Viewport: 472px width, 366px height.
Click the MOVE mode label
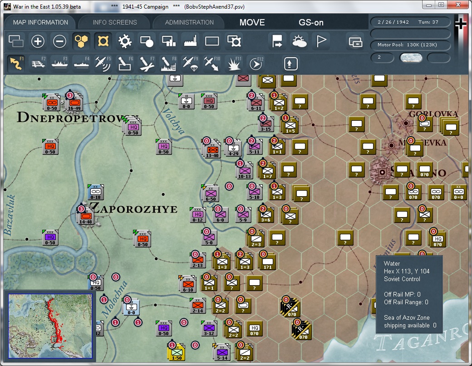click(252, 22)
